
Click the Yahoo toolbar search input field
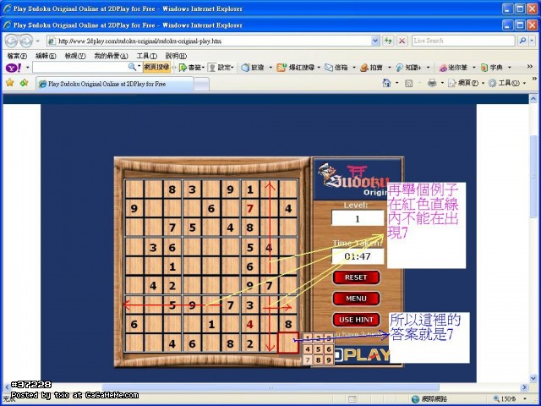pos(80,68)
